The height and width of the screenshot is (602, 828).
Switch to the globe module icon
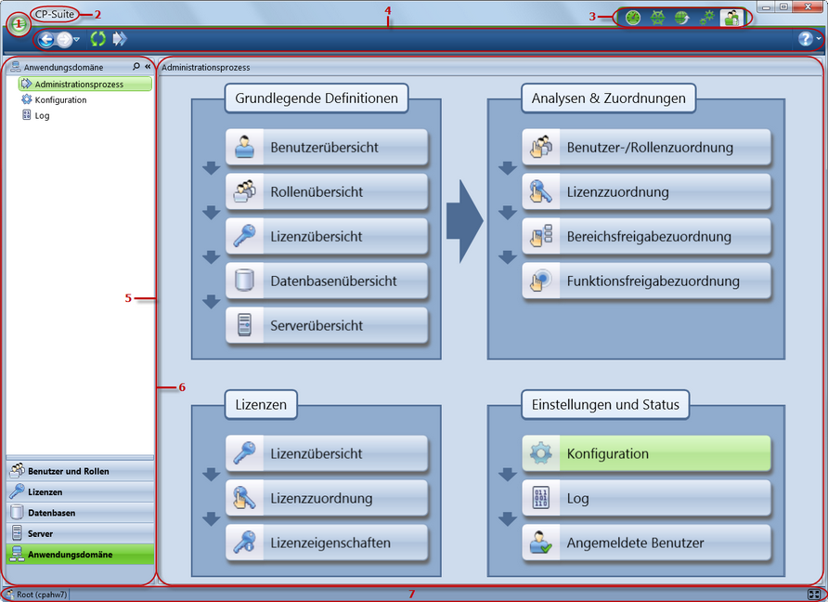(x=681, y=18)
